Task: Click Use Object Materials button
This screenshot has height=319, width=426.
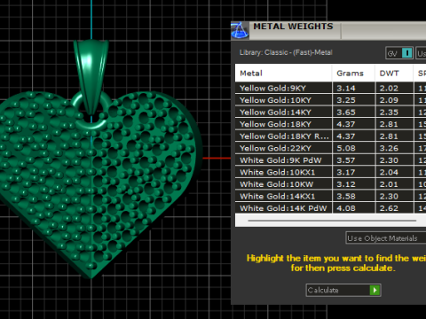Action: [386, 238]
